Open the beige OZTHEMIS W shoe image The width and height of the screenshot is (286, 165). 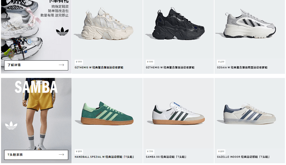107,24
